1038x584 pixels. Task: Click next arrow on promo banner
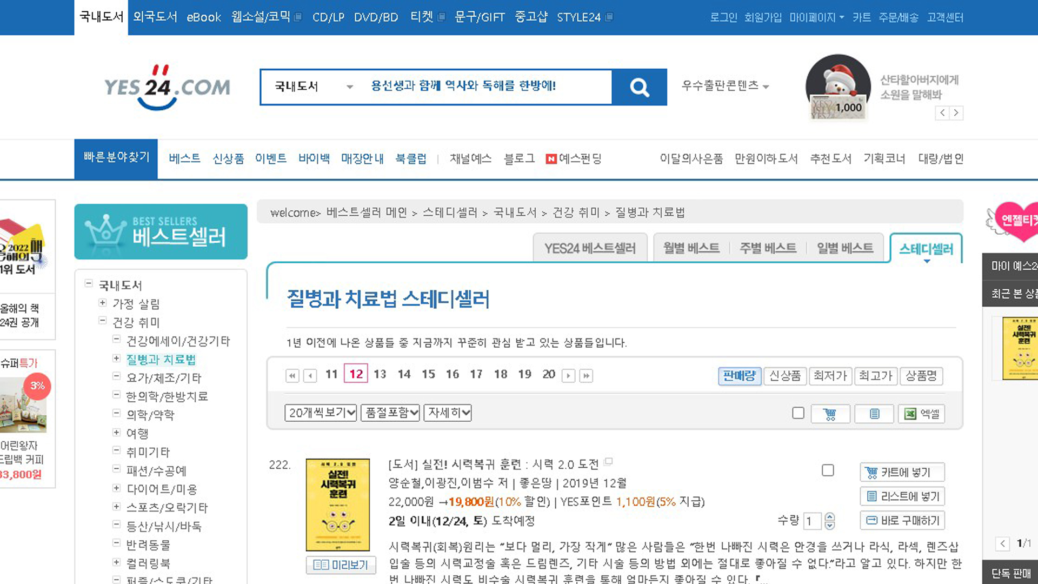coord(956,112)
